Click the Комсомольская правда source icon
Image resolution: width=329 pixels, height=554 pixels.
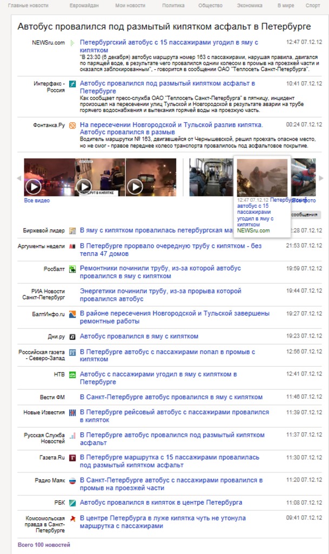(72, 519)
